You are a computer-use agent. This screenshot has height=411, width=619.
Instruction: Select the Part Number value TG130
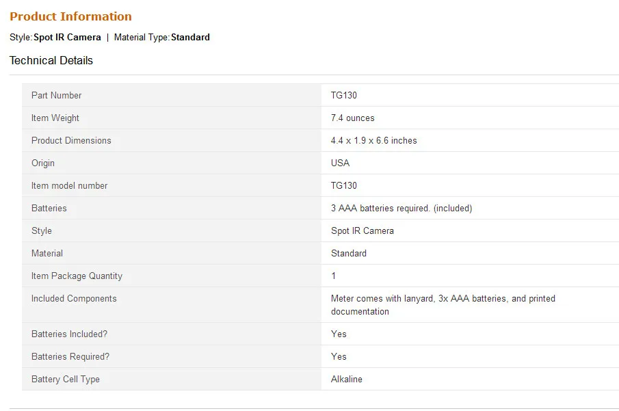coord(344,95)
